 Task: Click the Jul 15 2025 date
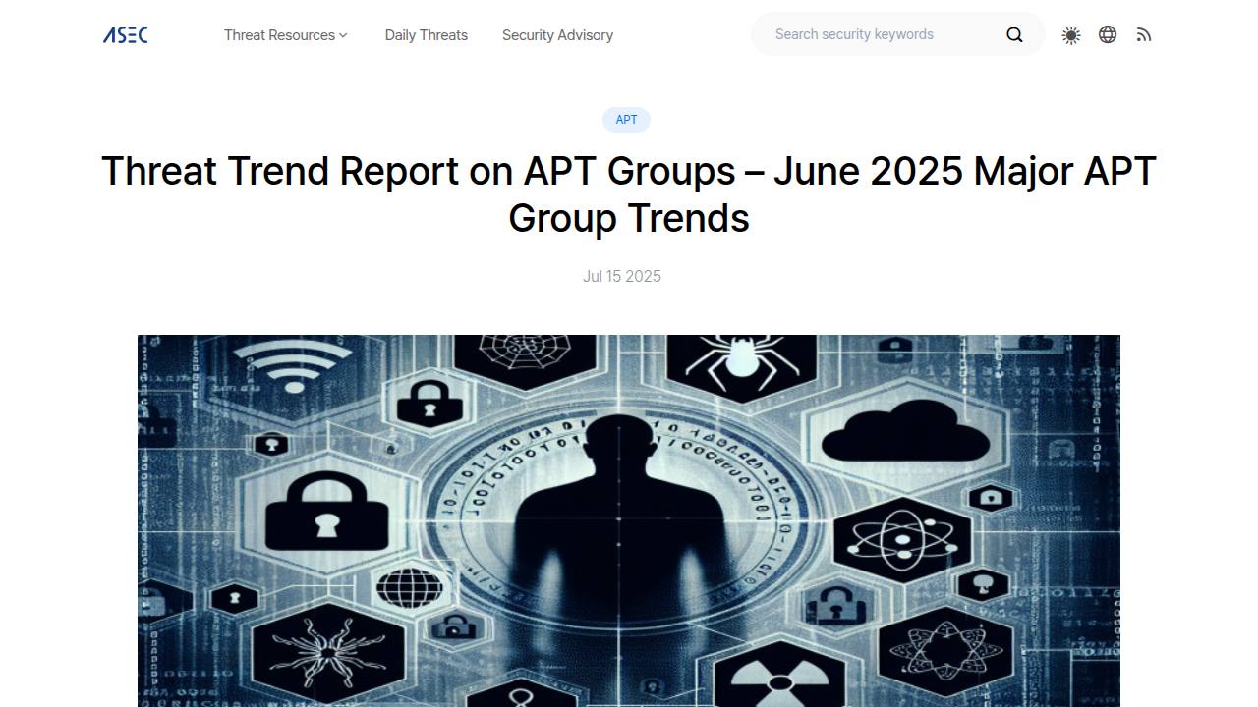click(x=622, y=277)
